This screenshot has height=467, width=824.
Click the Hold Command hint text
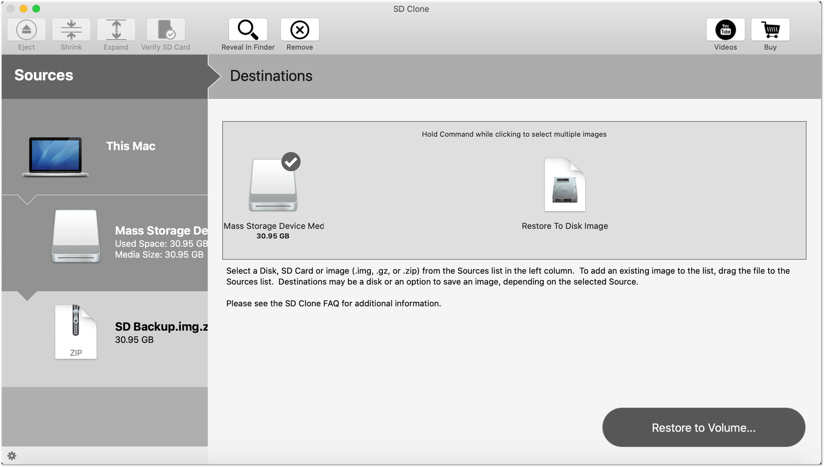tap(514, 134)
